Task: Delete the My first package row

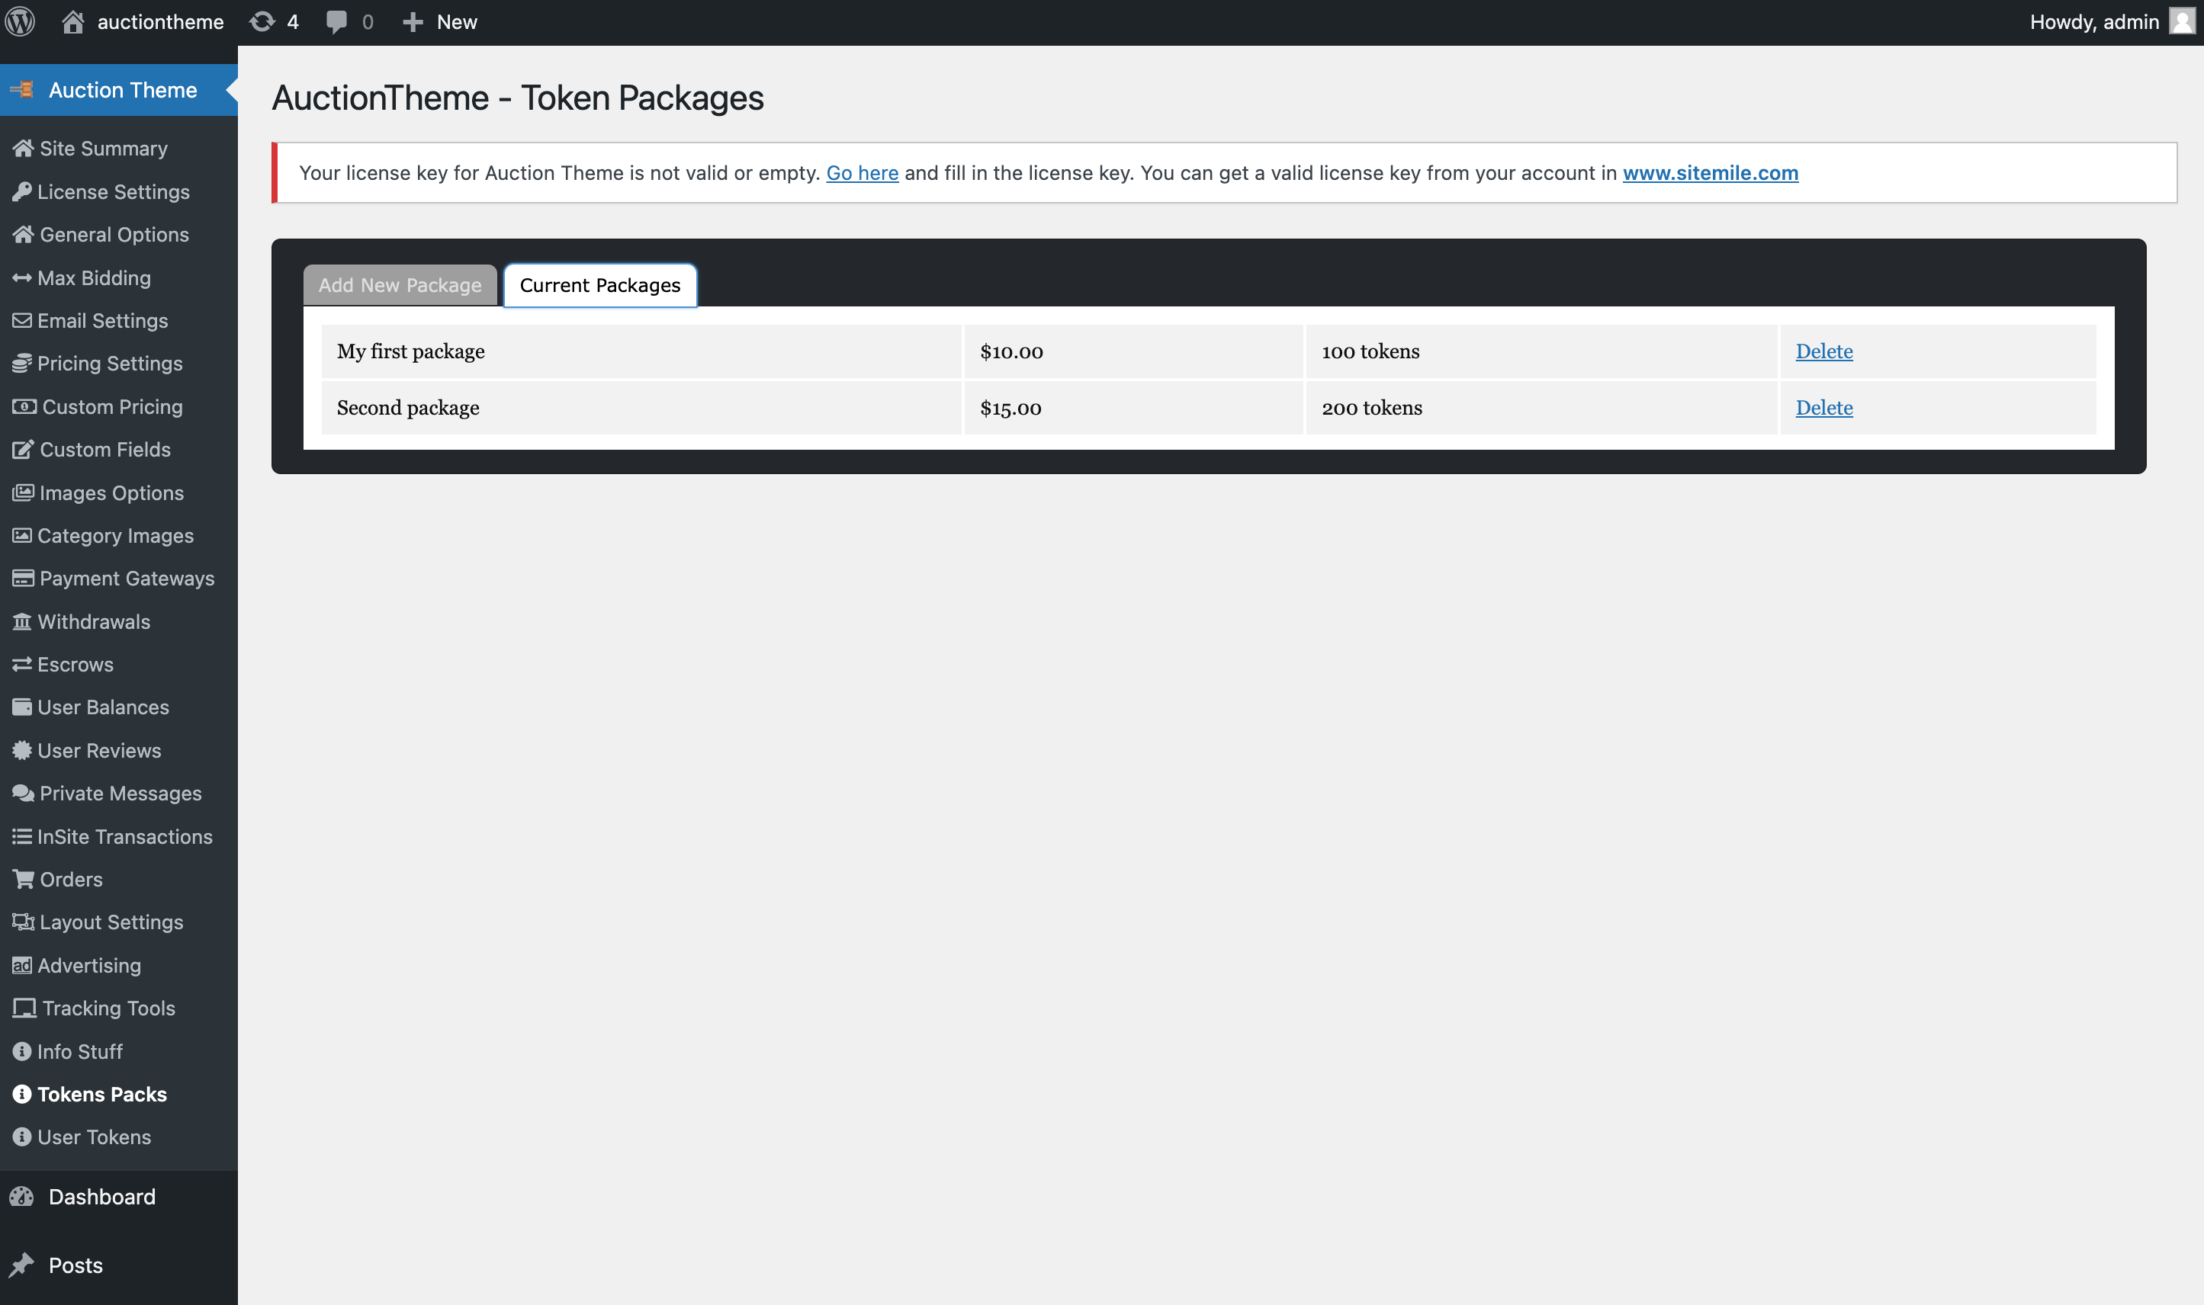Action: [1824, 351]
